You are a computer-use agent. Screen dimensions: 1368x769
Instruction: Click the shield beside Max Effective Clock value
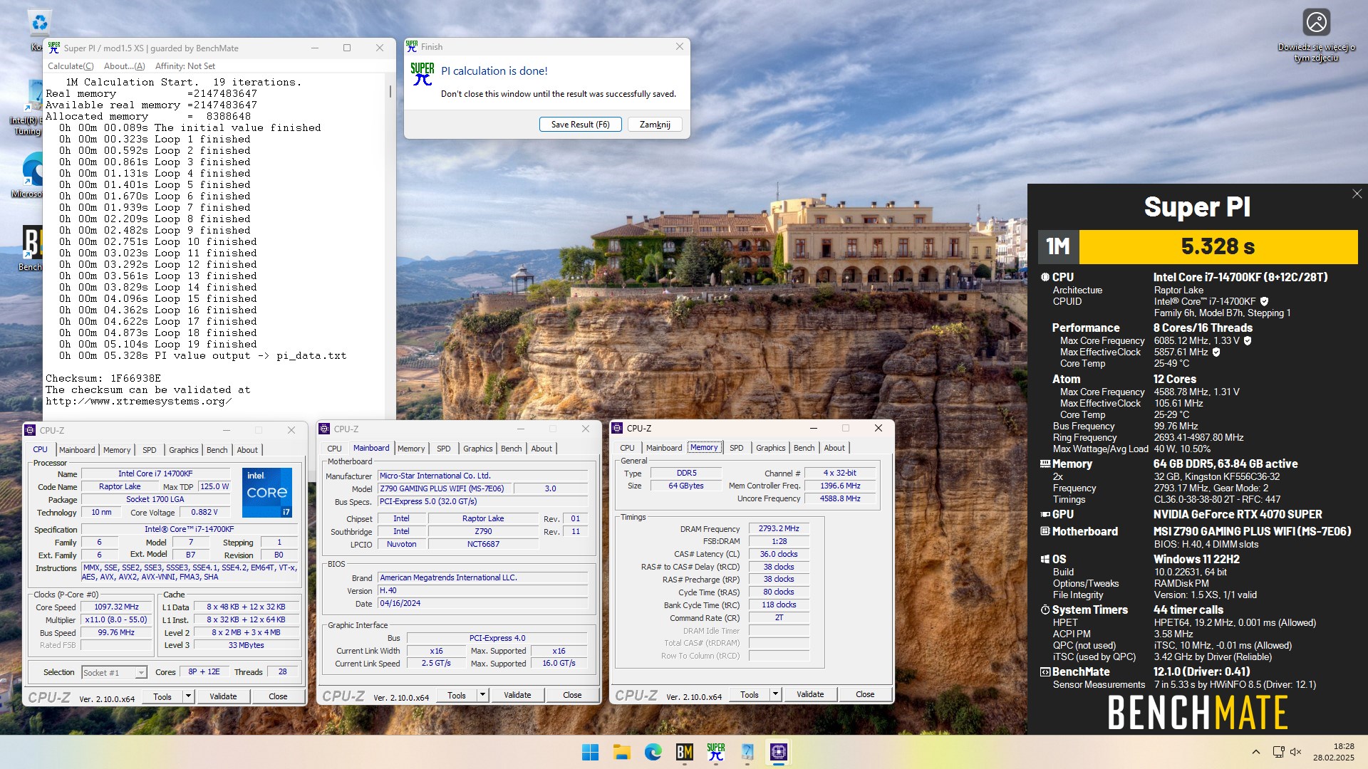[1216, 352]
